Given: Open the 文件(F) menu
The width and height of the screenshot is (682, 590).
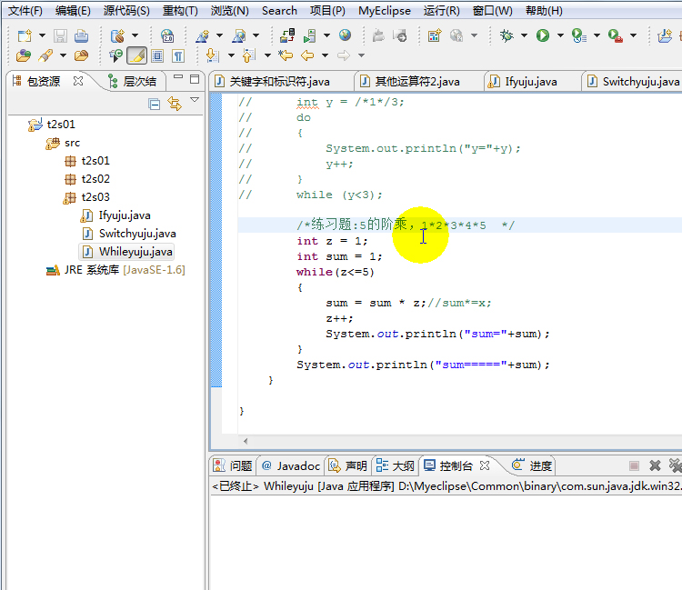Looking at the screenshot, I should [x=25, y=11].
